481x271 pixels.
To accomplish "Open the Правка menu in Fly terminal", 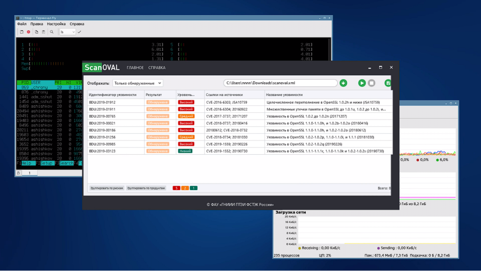I will point(37,24).
